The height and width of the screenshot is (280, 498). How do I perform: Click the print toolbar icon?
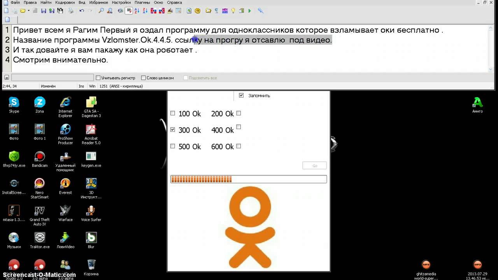[71, 11]
